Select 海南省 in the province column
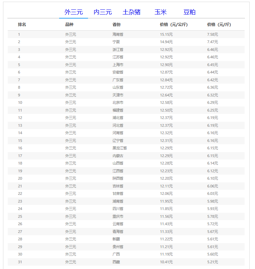Viewport: 255px width, 269px height. [x=118, y=34]
